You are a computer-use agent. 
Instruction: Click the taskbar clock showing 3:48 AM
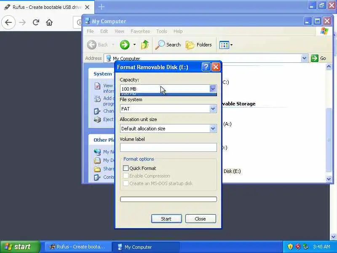(x=321, y=247)
